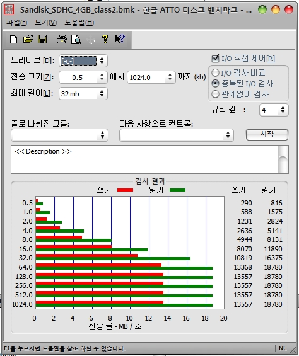Screen dimensions: 299x356
Task: Click the red window close button
Action: (x=289, y=9)
